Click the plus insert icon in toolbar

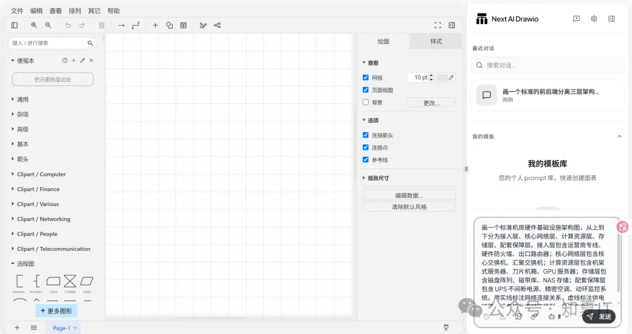pos(155,25)
